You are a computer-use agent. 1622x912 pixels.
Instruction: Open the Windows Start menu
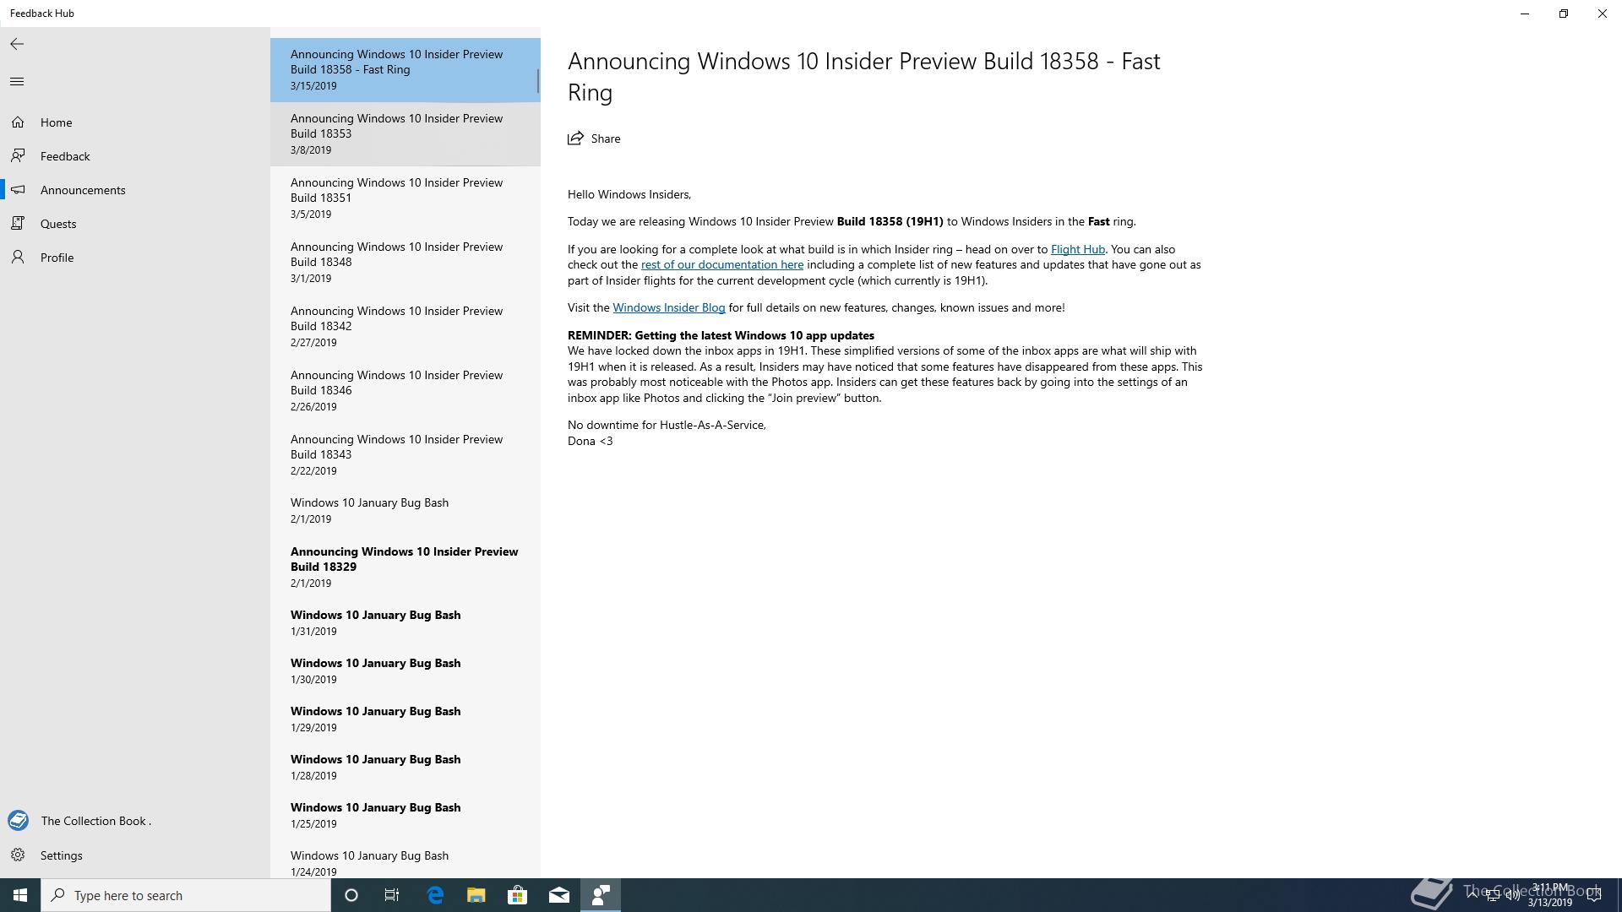(x=20, y=895)
